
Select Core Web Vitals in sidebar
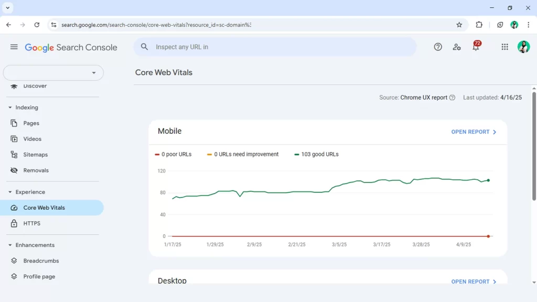[52, 208]
